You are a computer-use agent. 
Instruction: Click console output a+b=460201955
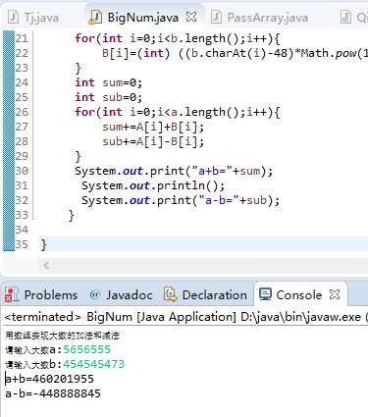(50, 379)
